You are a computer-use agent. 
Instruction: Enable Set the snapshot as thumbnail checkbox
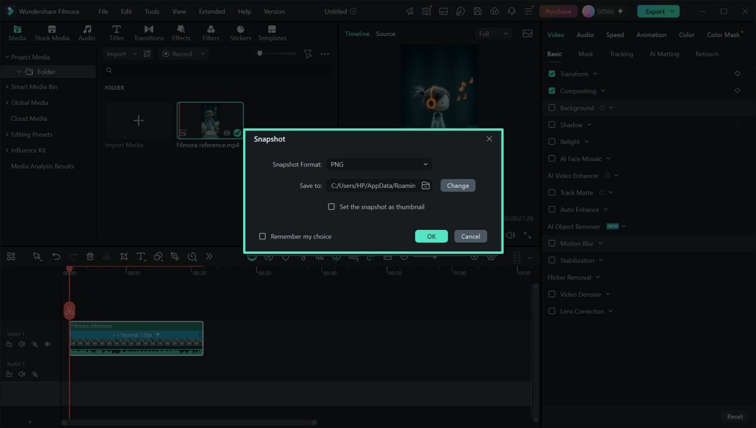coord(331,207)
